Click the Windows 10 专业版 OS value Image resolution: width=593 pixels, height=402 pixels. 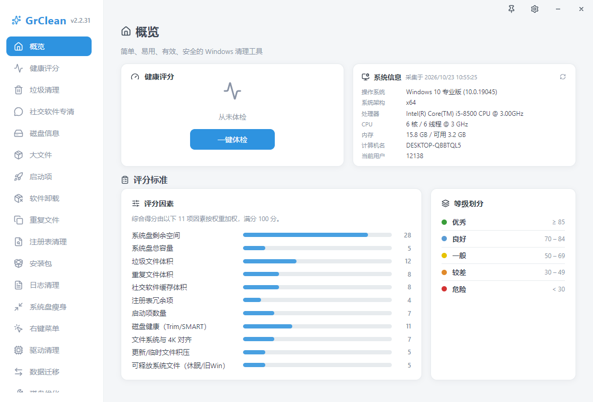tap(452, 92)
